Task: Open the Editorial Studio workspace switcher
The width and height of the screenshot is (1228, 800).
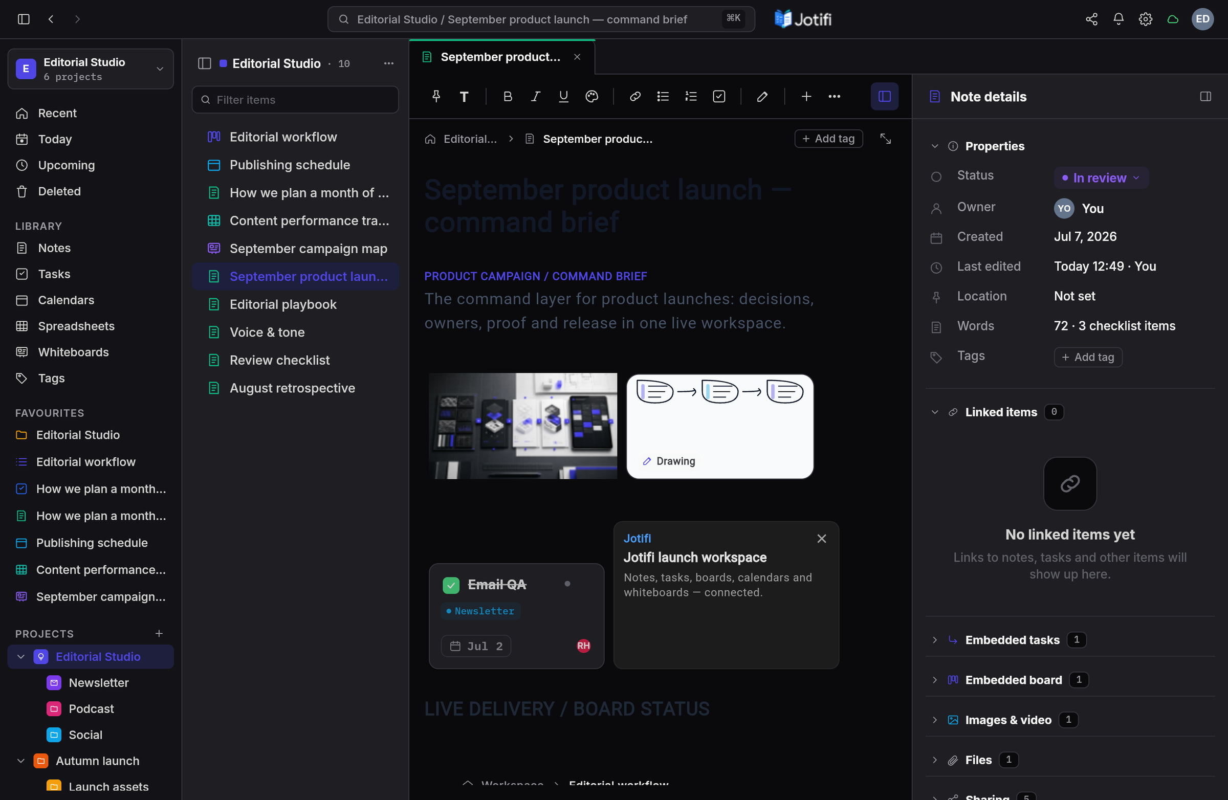Action: coord(90,69)
